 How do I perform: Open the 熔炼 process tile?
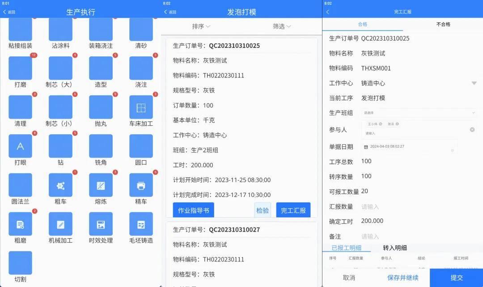101,185
